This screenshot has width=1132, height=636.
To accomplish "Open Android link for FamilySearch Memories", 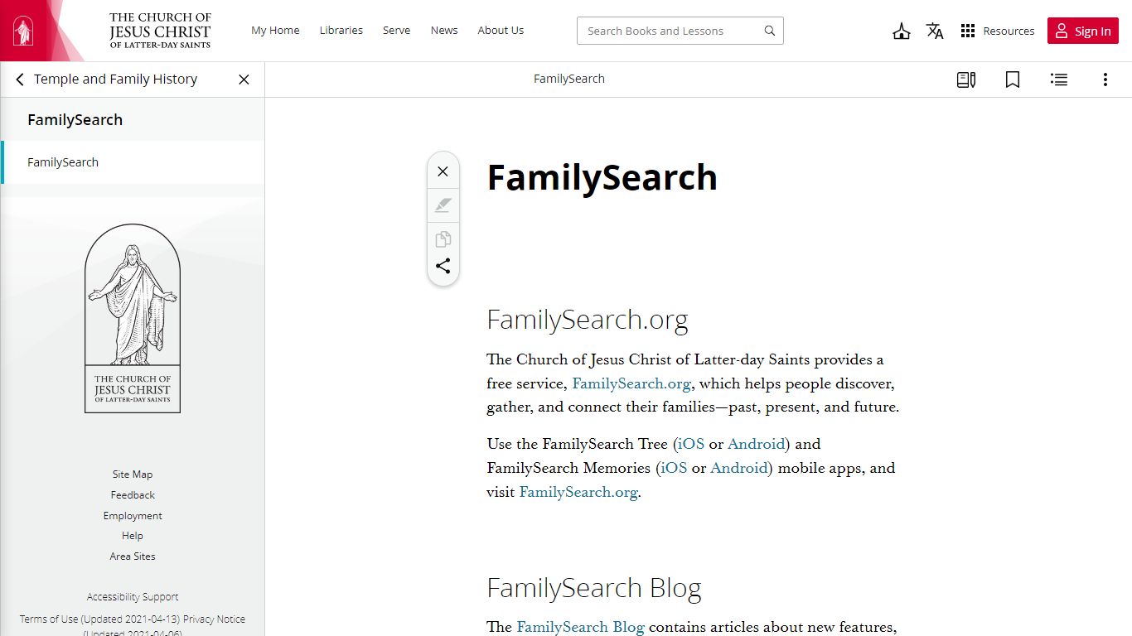I will (738, 469).
